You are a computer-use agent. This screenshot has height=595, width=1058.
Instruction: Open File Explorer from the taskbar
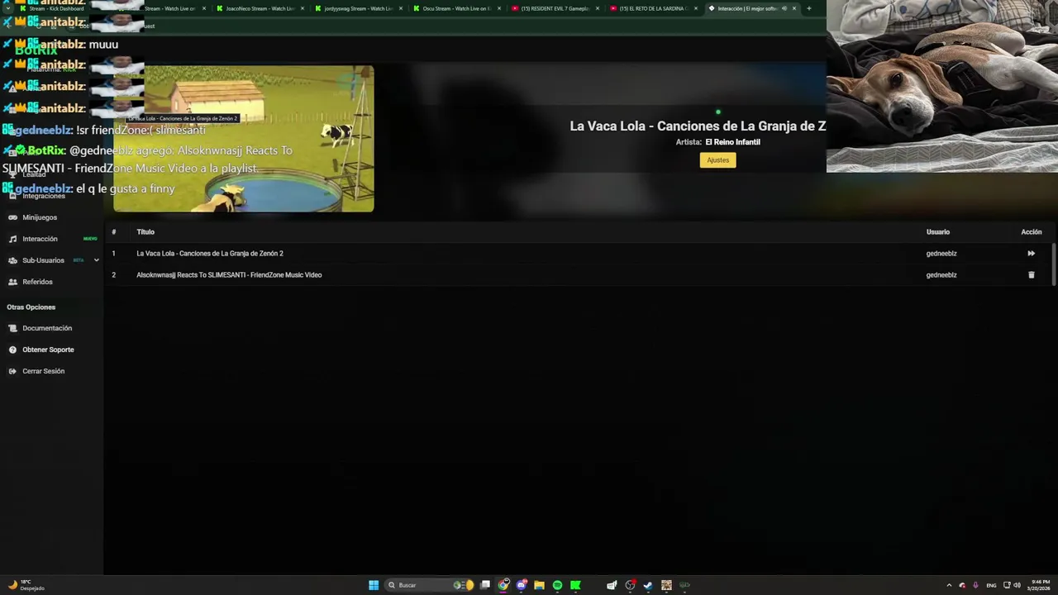click(539, 585)
